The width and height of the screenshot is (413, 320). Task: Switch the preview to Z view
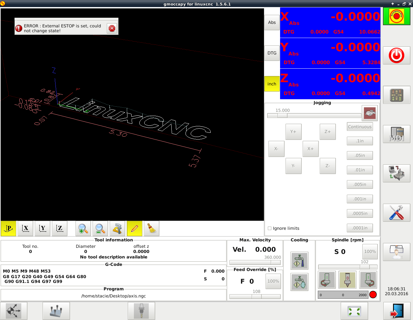point(60,228)
